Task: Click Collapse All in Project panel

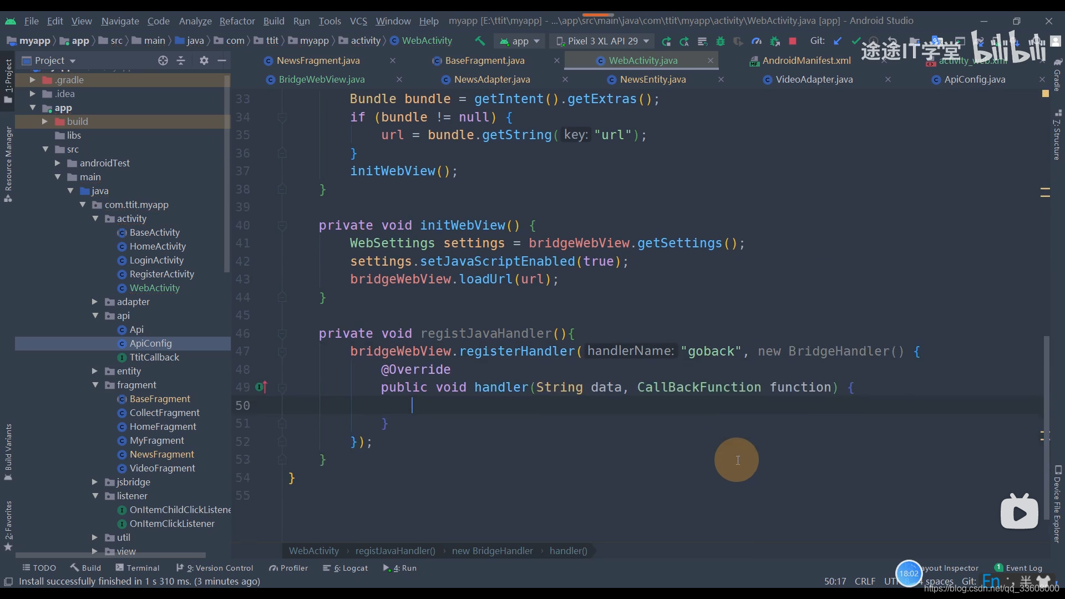Action: coord(181,60)
